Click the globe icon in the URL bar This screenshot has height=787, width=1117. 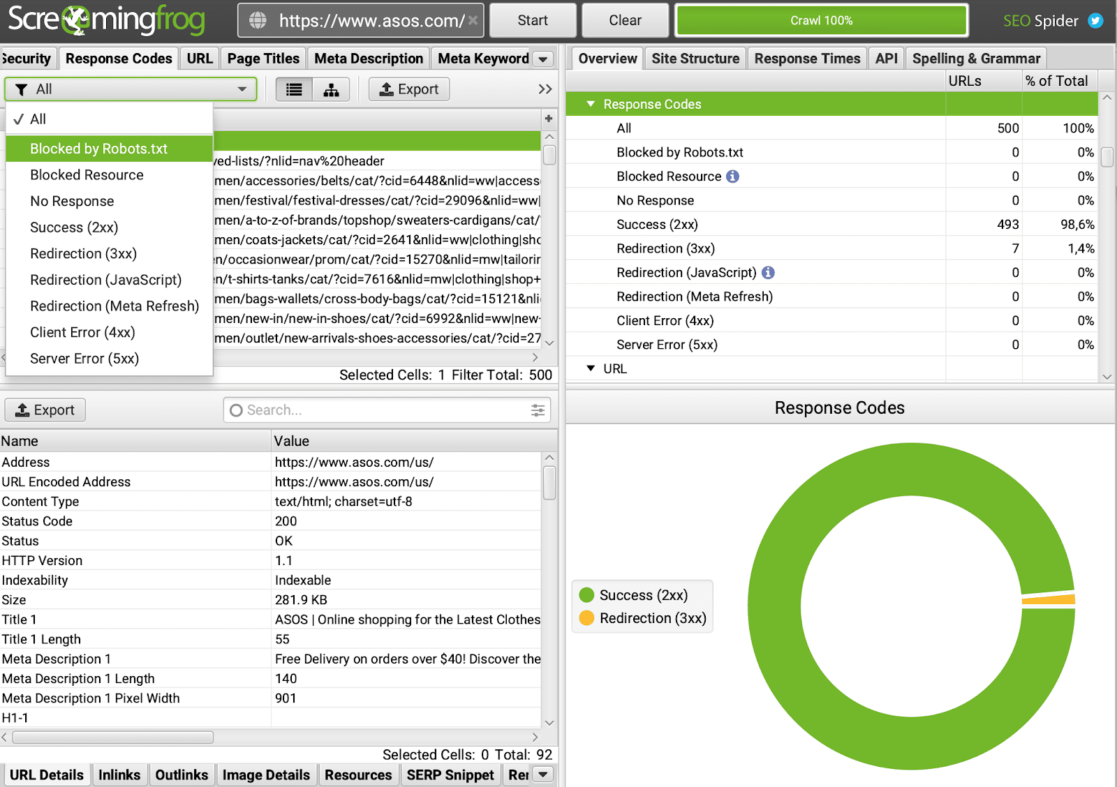click(x=258, y=20)
